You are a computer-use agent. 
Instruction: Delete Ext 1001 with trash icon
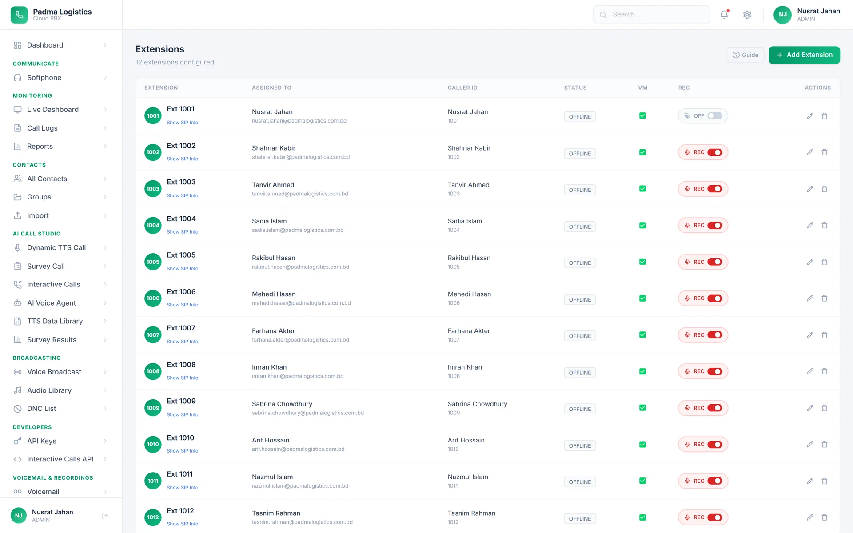click(825, 116)
